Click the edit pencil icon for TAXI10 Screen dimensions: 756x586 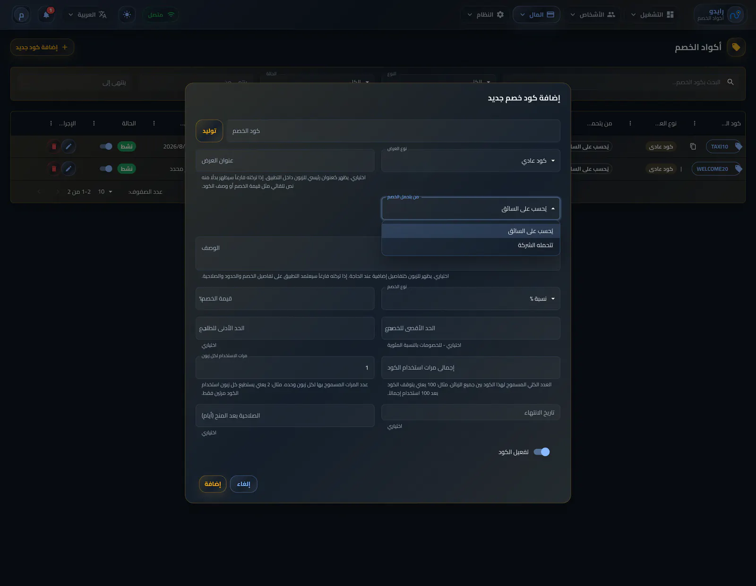pyautogui.click(x=69, y=146)
